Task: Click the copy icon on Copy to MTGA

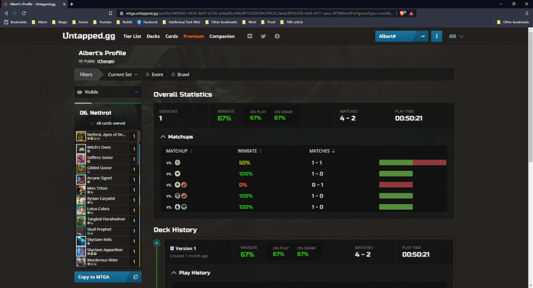Action: [x=135, y=277]
